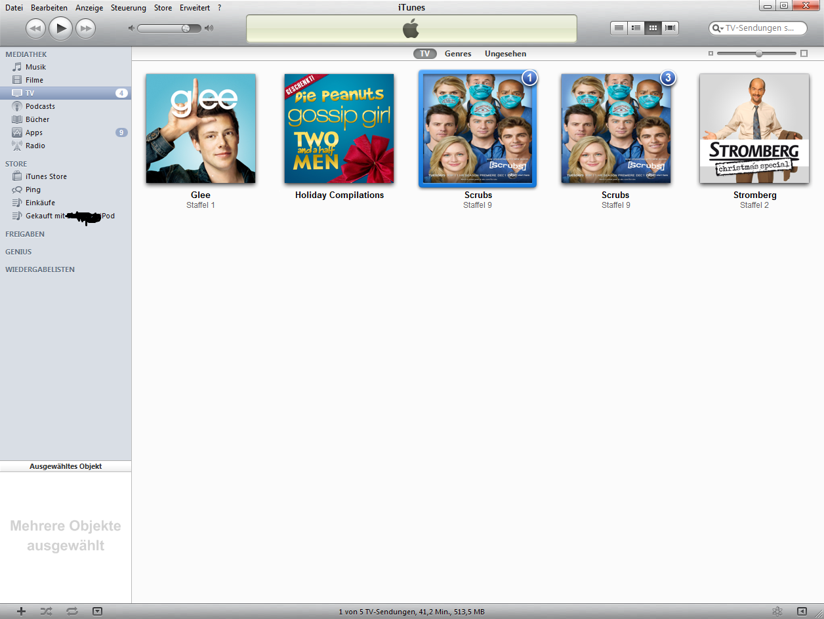Select the highlighted Scrubs cover with badge 1

coord(478,129)
